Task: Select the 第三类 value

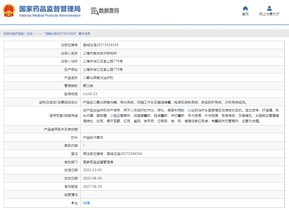Action: [88, 86]
